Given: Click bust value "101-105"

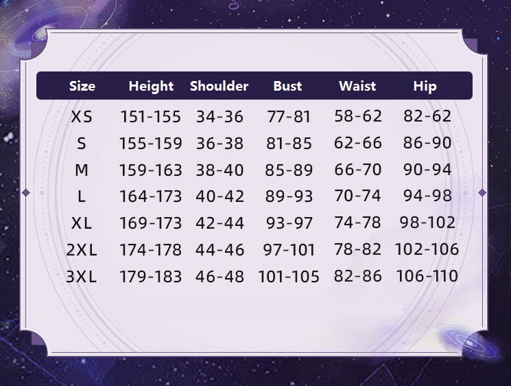Looking at the screenshot, I should (x=289, y=277).
